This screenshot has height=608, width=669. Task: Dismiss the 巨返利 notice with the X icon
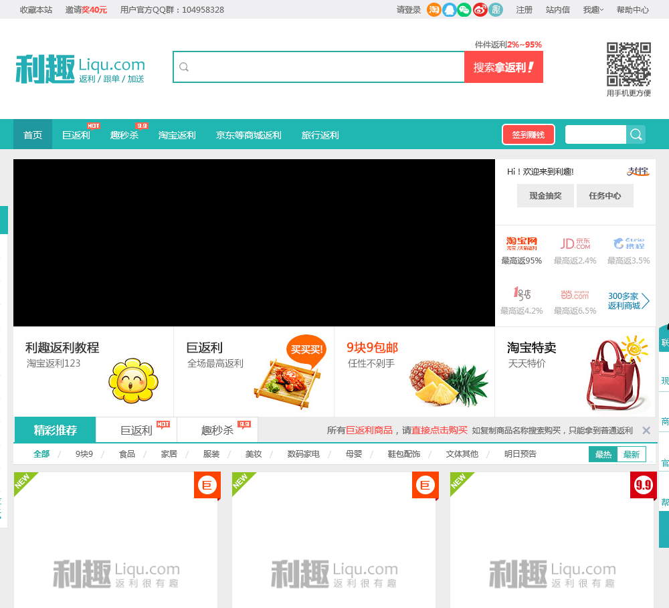[646, 431]
